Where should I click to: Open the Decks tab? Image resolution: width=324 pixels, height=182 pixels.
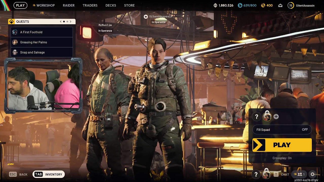111,5
